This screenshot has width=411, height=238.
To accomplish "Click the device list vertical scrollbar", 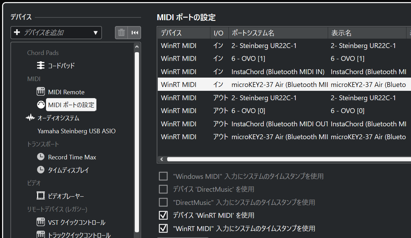I will point(137,142).
